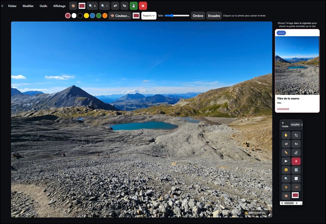
Task: Pick the black color circle
Action: [x=80, y=16]
